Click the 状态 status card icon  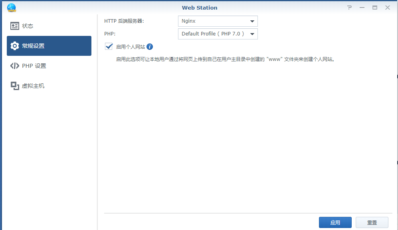coord(14,26)
